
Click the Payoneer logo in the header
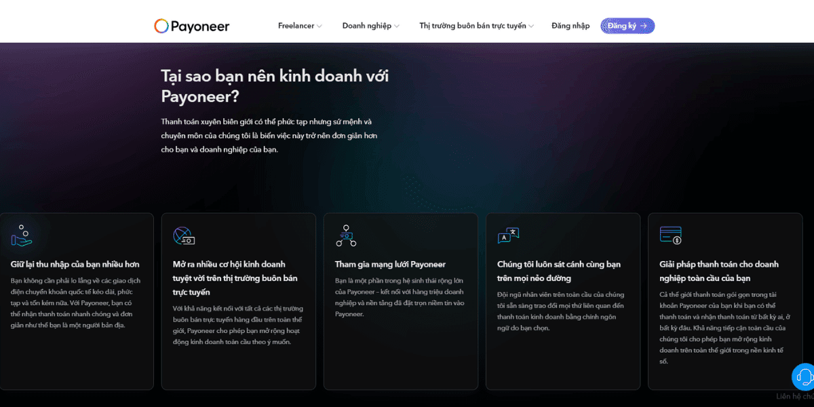click(x=192, y=26)
